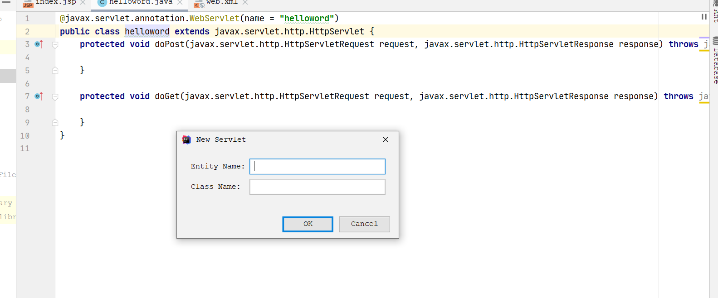Close the helloword.java editor tab

(180, 3)
